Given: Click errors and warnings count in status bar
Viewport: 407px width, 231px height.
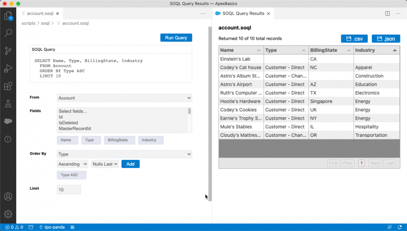Looking at the screenshot, I should pyautogui.click(x=14, y=227).
